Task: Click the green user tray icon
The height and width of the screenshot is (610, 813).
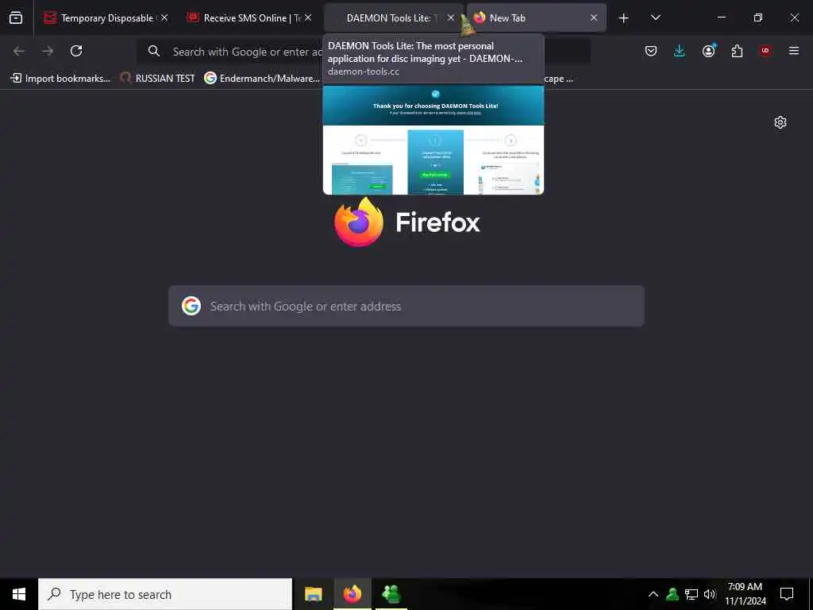Action: pyautogui.click(x=672, y=594)
